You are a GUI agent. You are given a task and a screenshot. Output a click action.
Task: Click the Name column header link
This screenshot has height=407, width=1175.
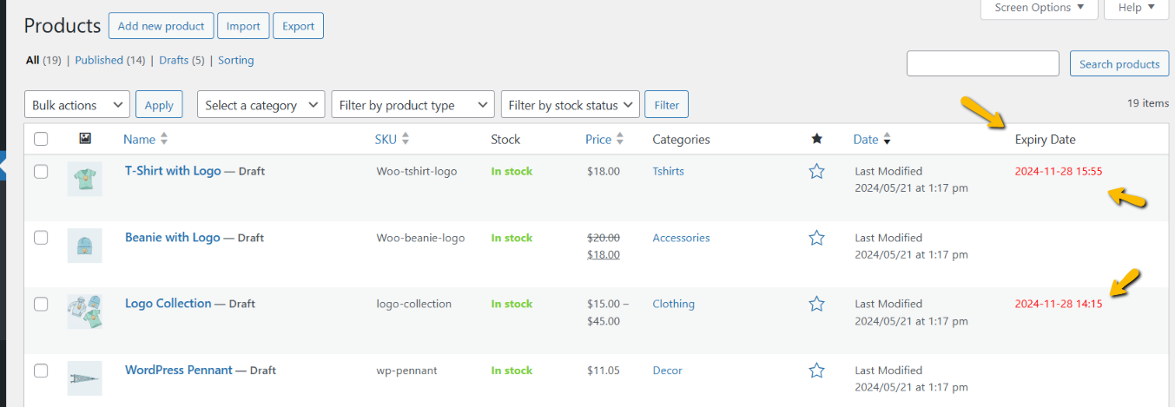[x=139, y=139]
